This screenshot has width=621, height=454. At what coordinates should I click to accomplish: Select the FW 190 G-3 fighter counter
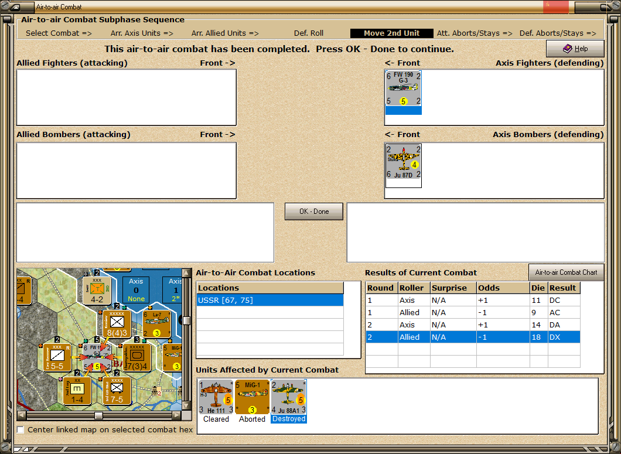403,88
